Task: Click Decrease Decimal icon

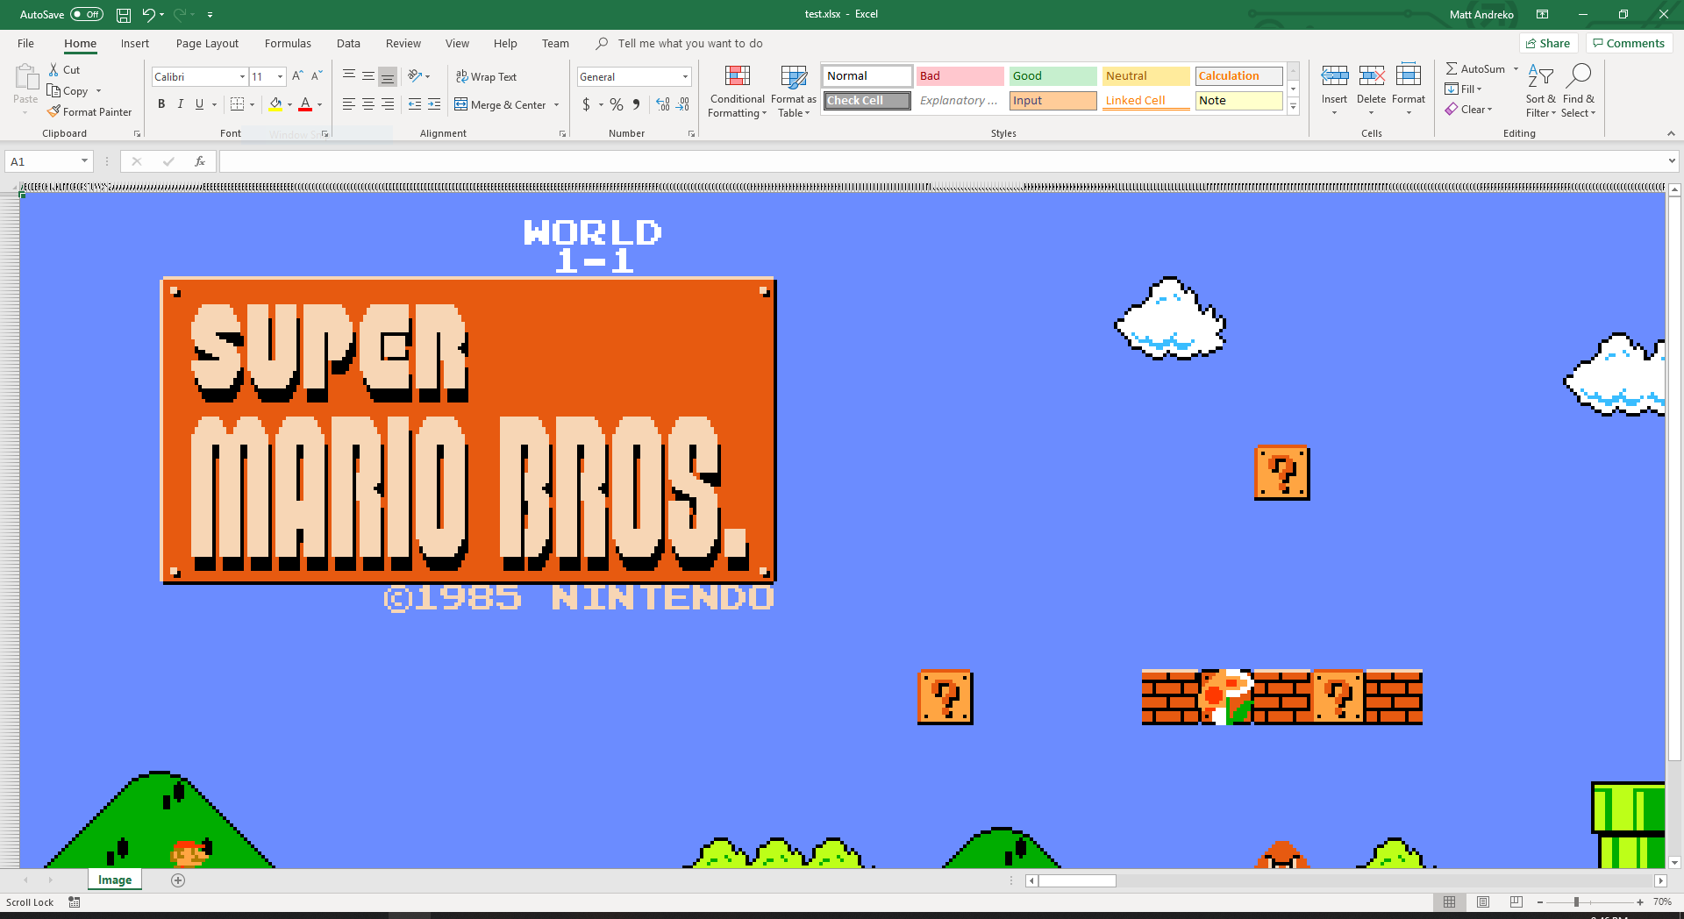Action: (x=682, y=104)
